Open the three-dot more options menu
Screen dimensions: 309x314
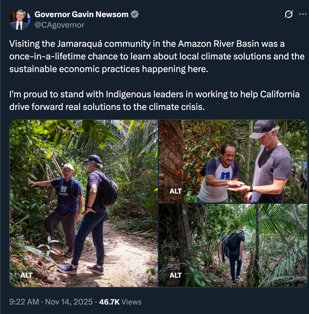[x=302, y=14]
